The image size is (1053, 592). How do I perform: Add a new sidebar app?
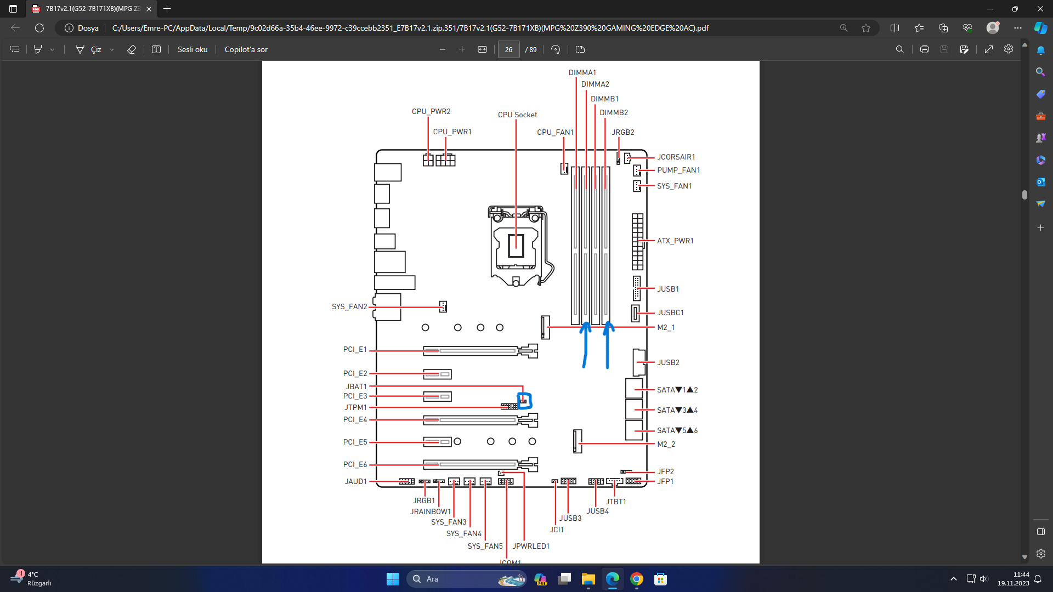click(1040, 227)
